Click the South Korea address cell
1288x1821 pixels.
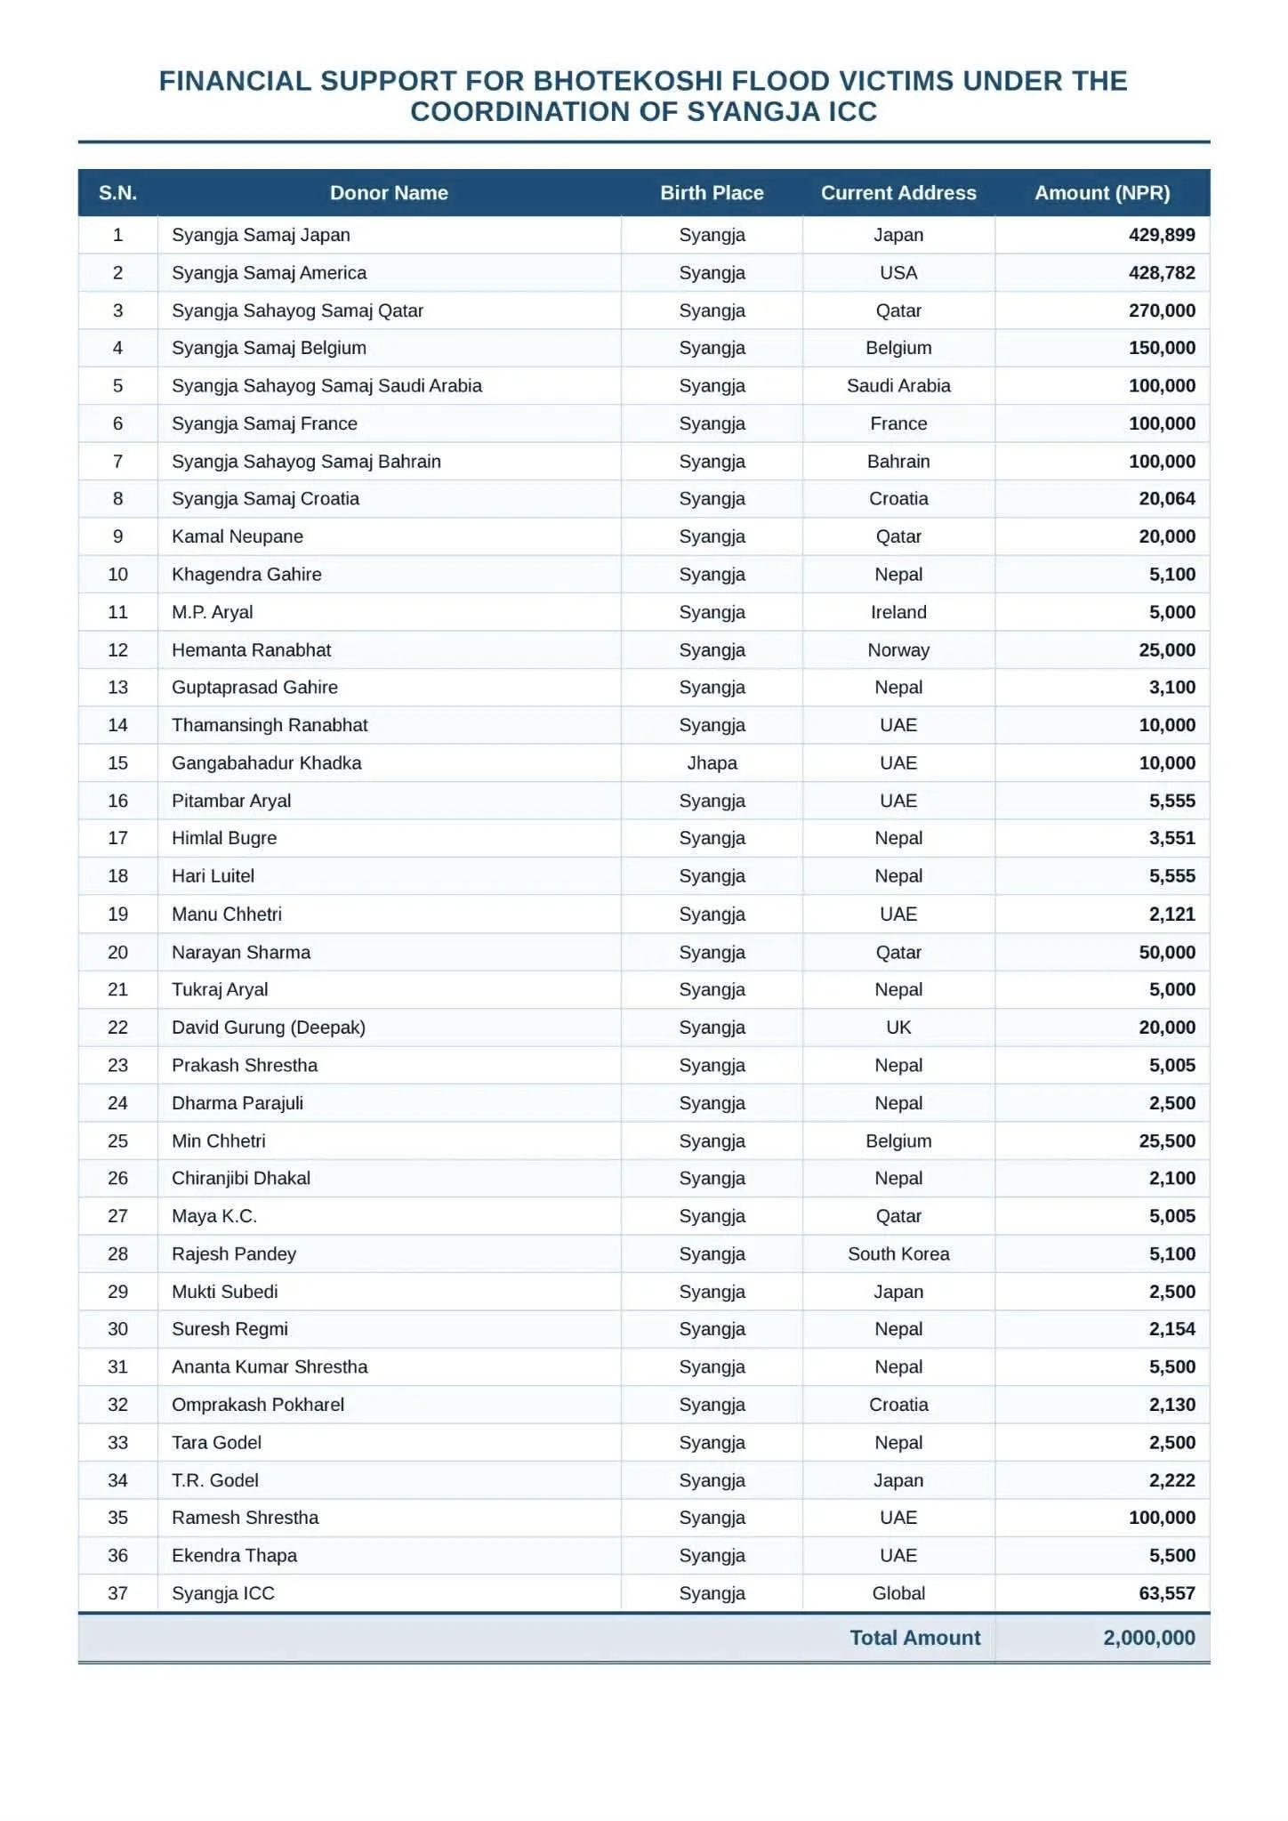[898, 1254]
